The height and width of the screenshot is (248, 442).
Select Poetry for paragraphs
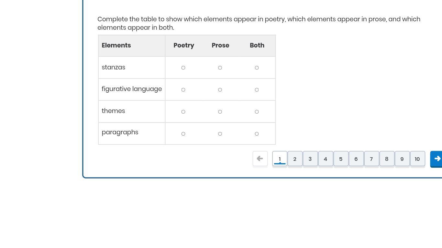[183, 134]
